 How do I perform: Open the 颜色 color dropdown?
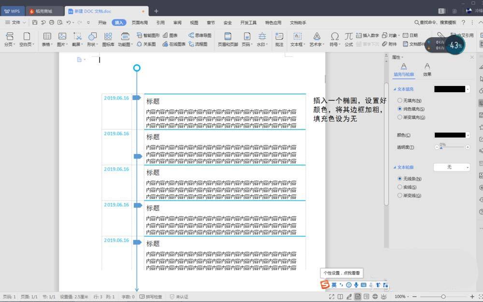pos(452,135)
